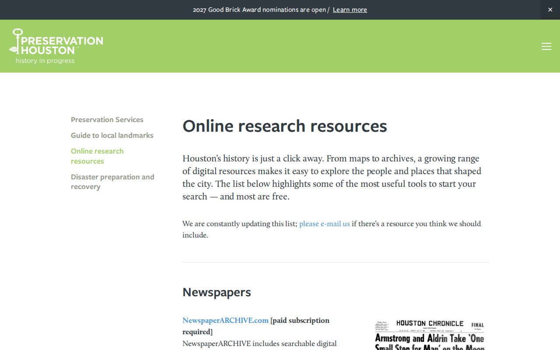
Task: Open Disaster preparation and recovery page
Action: 112,182
